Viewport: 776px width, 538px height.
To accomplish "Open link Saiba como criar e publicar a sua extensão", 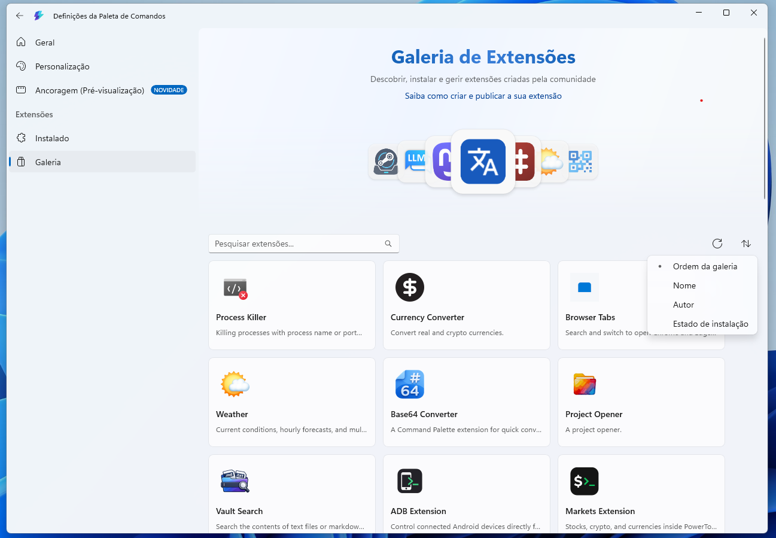I will 483,96.
